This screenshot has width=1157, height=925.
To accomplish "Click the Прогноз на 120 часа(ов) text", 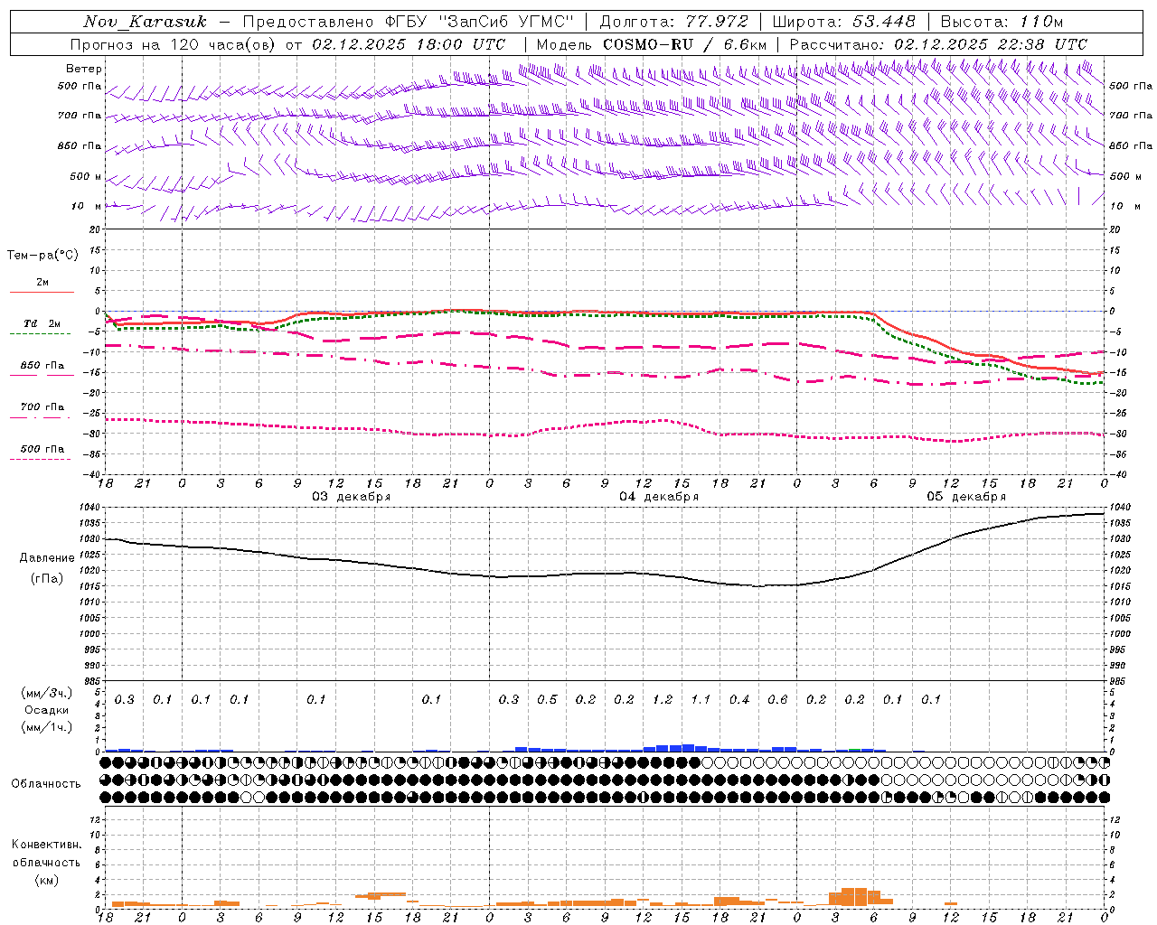I will pos(174,44).
